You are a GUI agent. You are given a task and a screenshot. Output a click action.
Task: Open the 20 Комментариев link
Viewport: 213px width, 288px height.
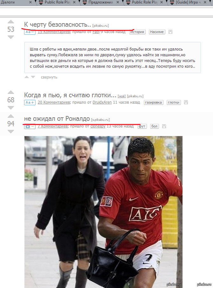point(54,102)
